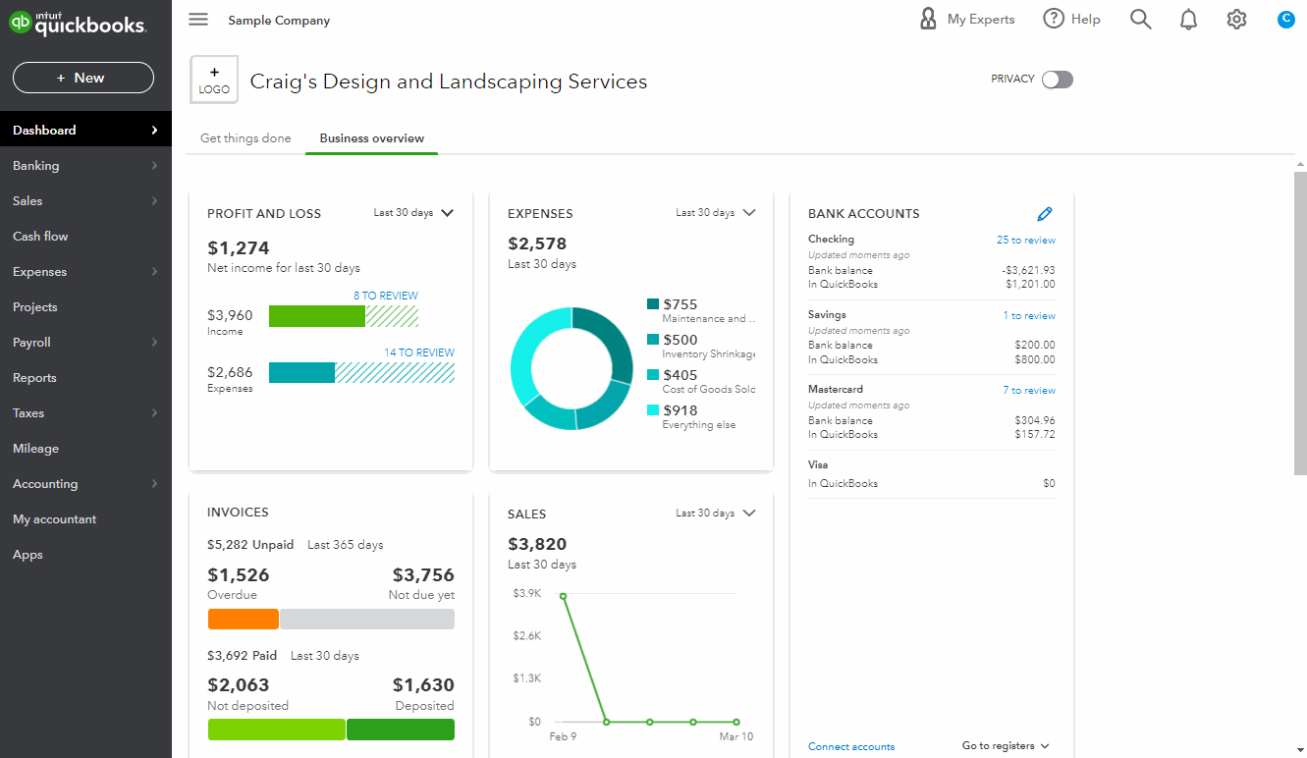
Task: Open Savings 1 to review link
Action: (1029, 315)
